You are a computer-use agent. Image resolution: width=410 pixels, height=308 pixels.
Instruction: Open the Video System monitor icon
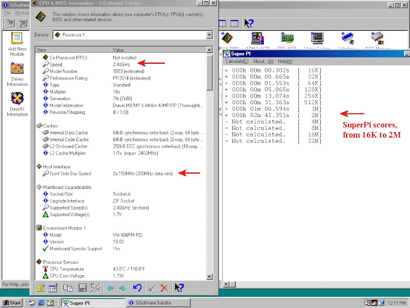[x=317, y=38]
